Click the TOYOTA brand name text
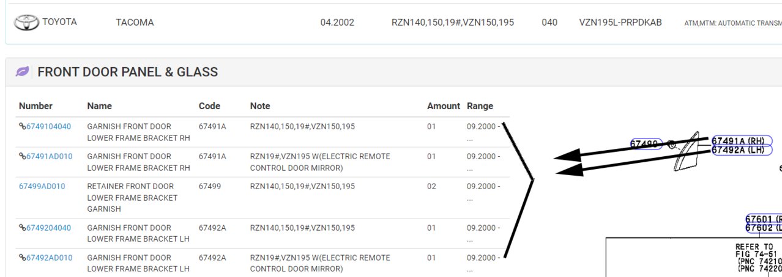The height and width of the screenshot is (277, 782). click(x=59, y=22)
